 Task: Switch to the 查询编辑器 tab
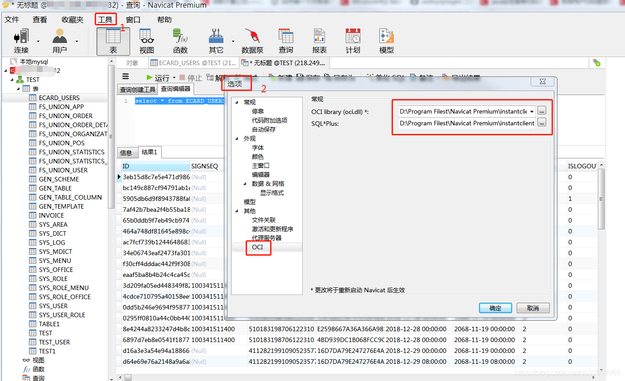[176, 89]
